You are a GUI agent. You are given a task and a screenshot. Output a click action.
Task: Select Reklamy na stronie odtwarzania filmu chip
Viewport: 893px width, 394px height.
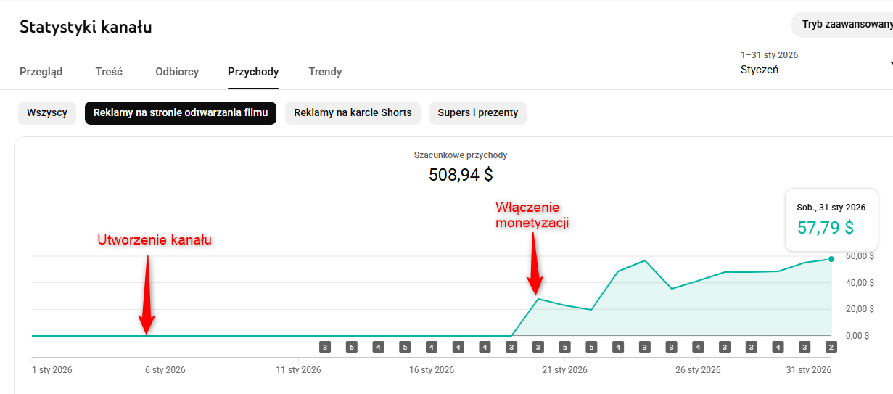click(181, 113)
